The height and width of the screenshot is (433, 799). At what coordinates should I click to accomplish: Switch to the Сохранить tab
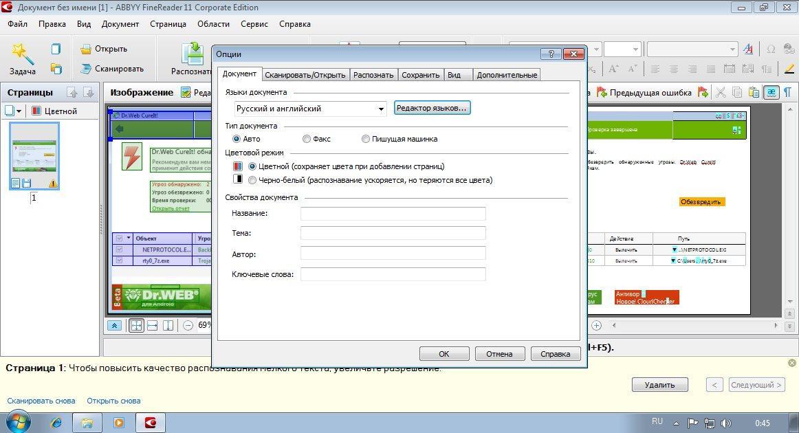tap(420, 75)
